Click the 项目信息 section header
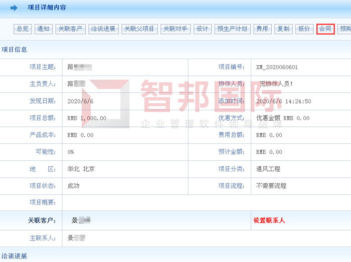351x262 pixels. 15,50
